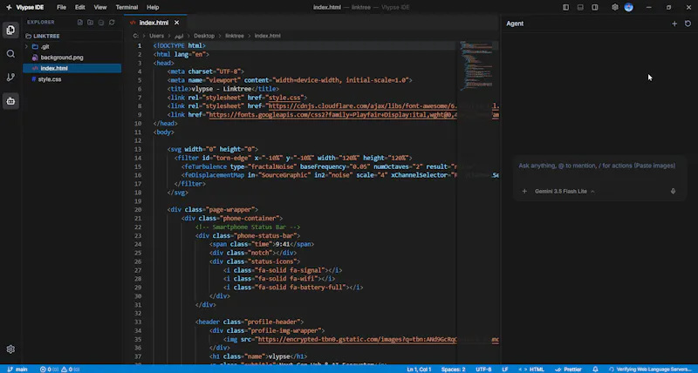Open the title bar settings gear

[615, 7]
